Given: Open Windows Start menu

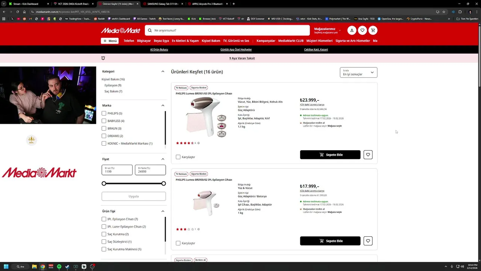Looking at the screenshot, I should coord(6,266).
